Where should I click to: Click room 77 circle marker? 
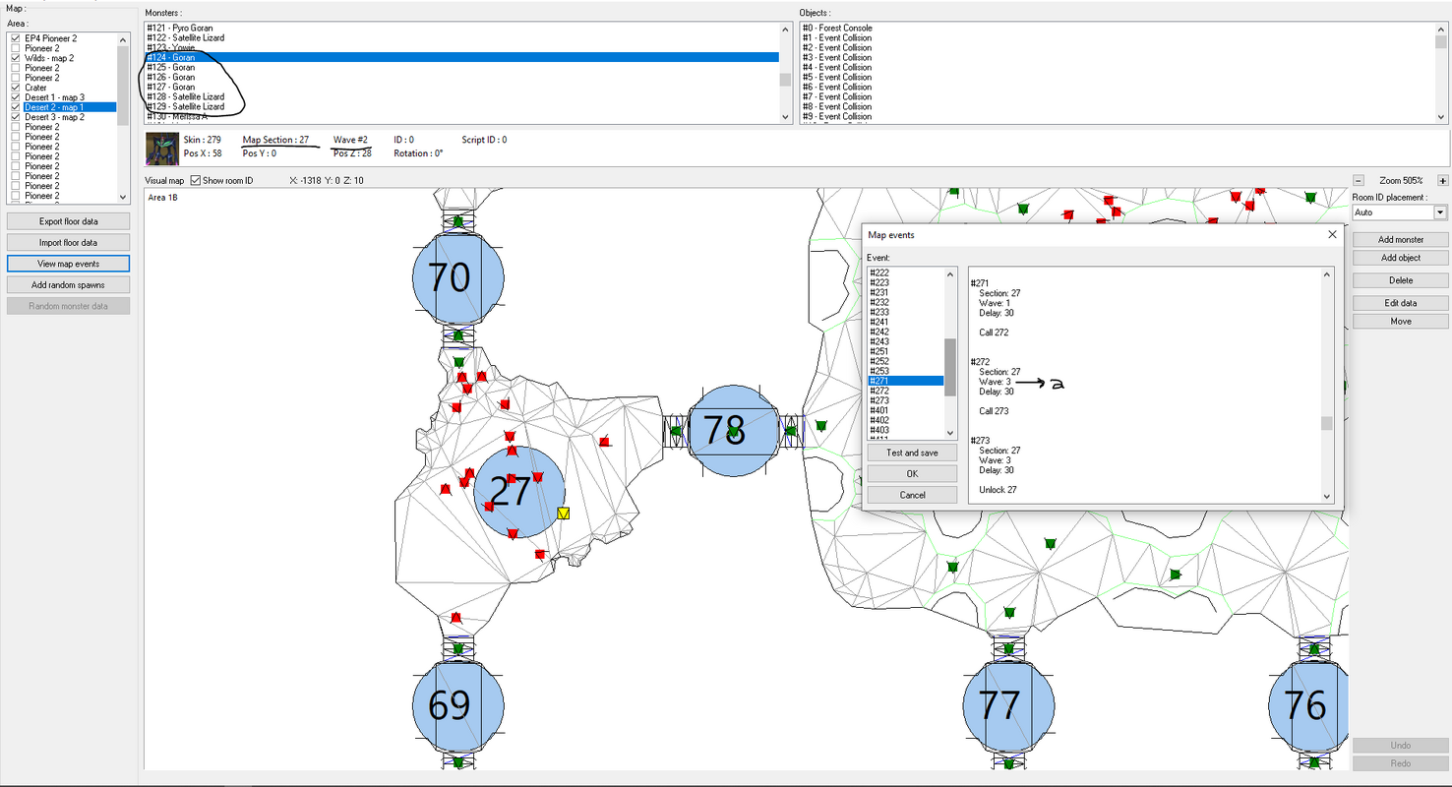(x=1008, y=704)
